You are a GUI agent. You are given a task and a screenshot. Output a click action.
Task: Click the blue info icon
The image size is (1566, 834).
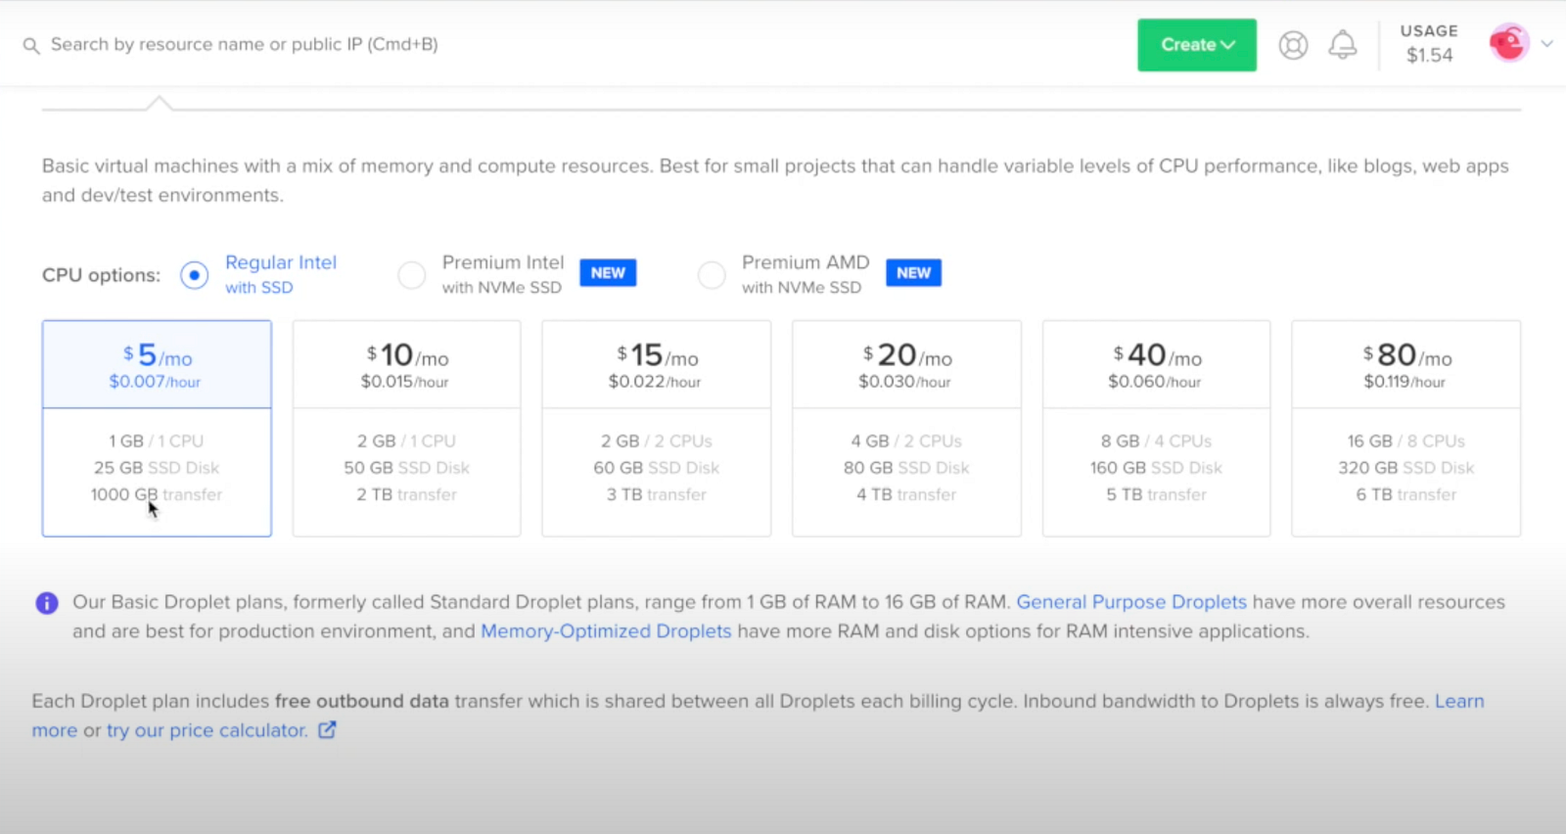pos(47,603)
